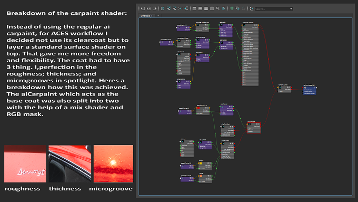This screenshot has height=202, width=358.
Task: Click the microgroove example thumbnail
Action: pyautogui.click(x=113, y=164)
